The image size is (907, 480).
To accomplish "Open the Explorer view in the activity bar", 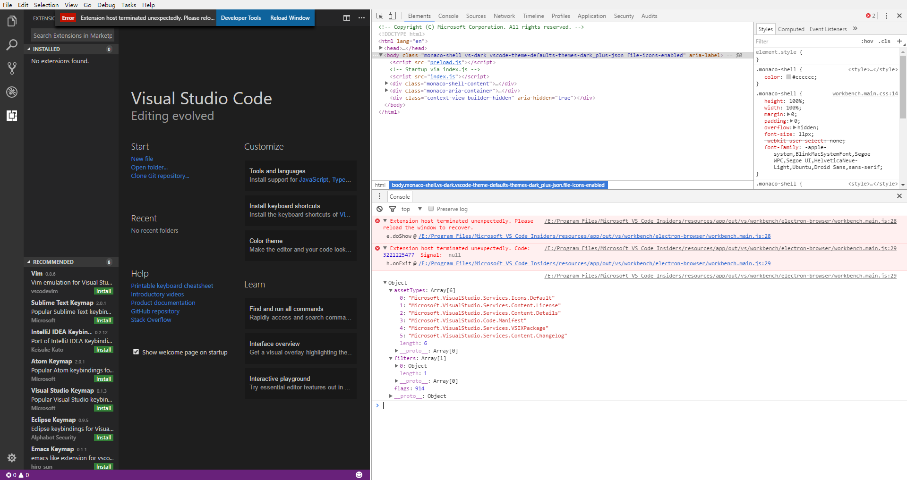I will [11, 20].
